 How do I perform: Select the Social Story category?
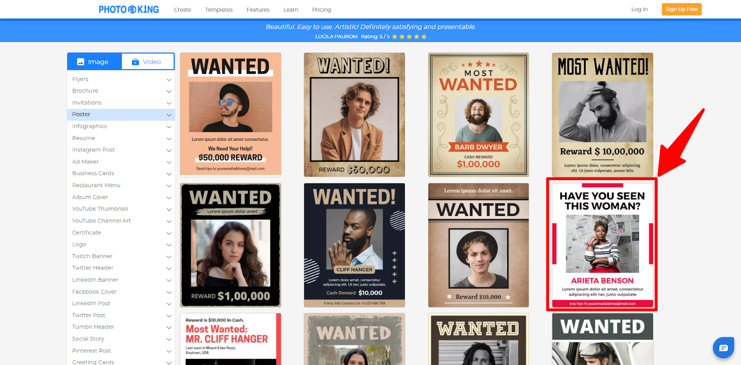[x=88, y=339]
